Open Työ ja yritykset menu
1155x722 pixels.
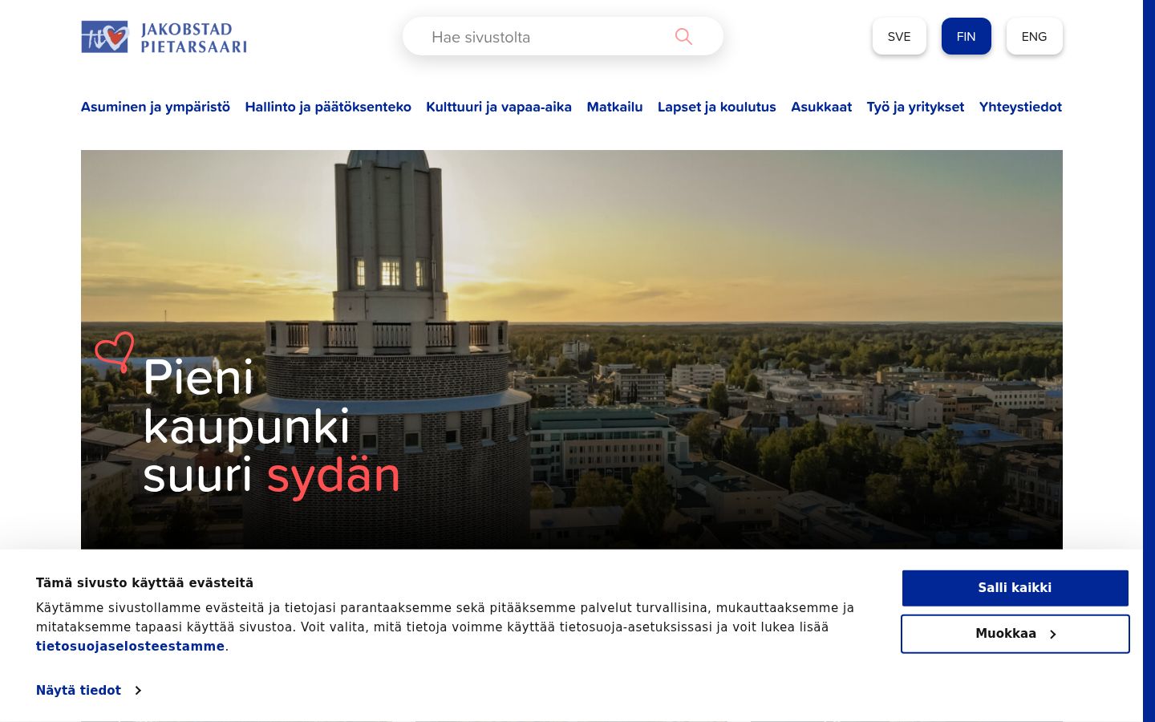[915, 107]
